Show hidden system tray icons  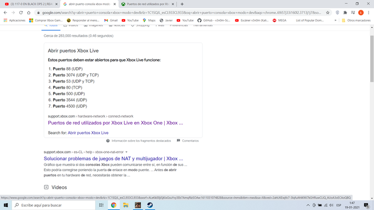[x=308, y=205]
